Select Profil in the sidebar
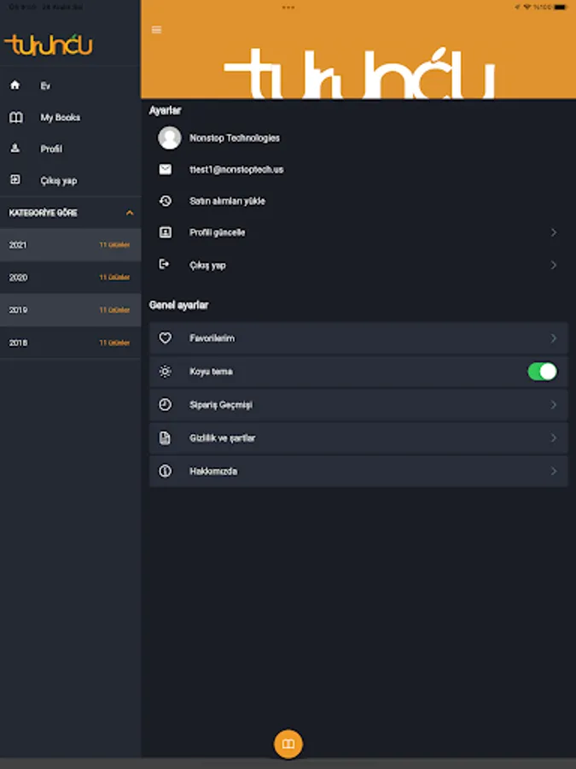 (x=51, y=149)
